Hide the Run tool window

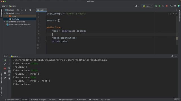coord(176,56)
